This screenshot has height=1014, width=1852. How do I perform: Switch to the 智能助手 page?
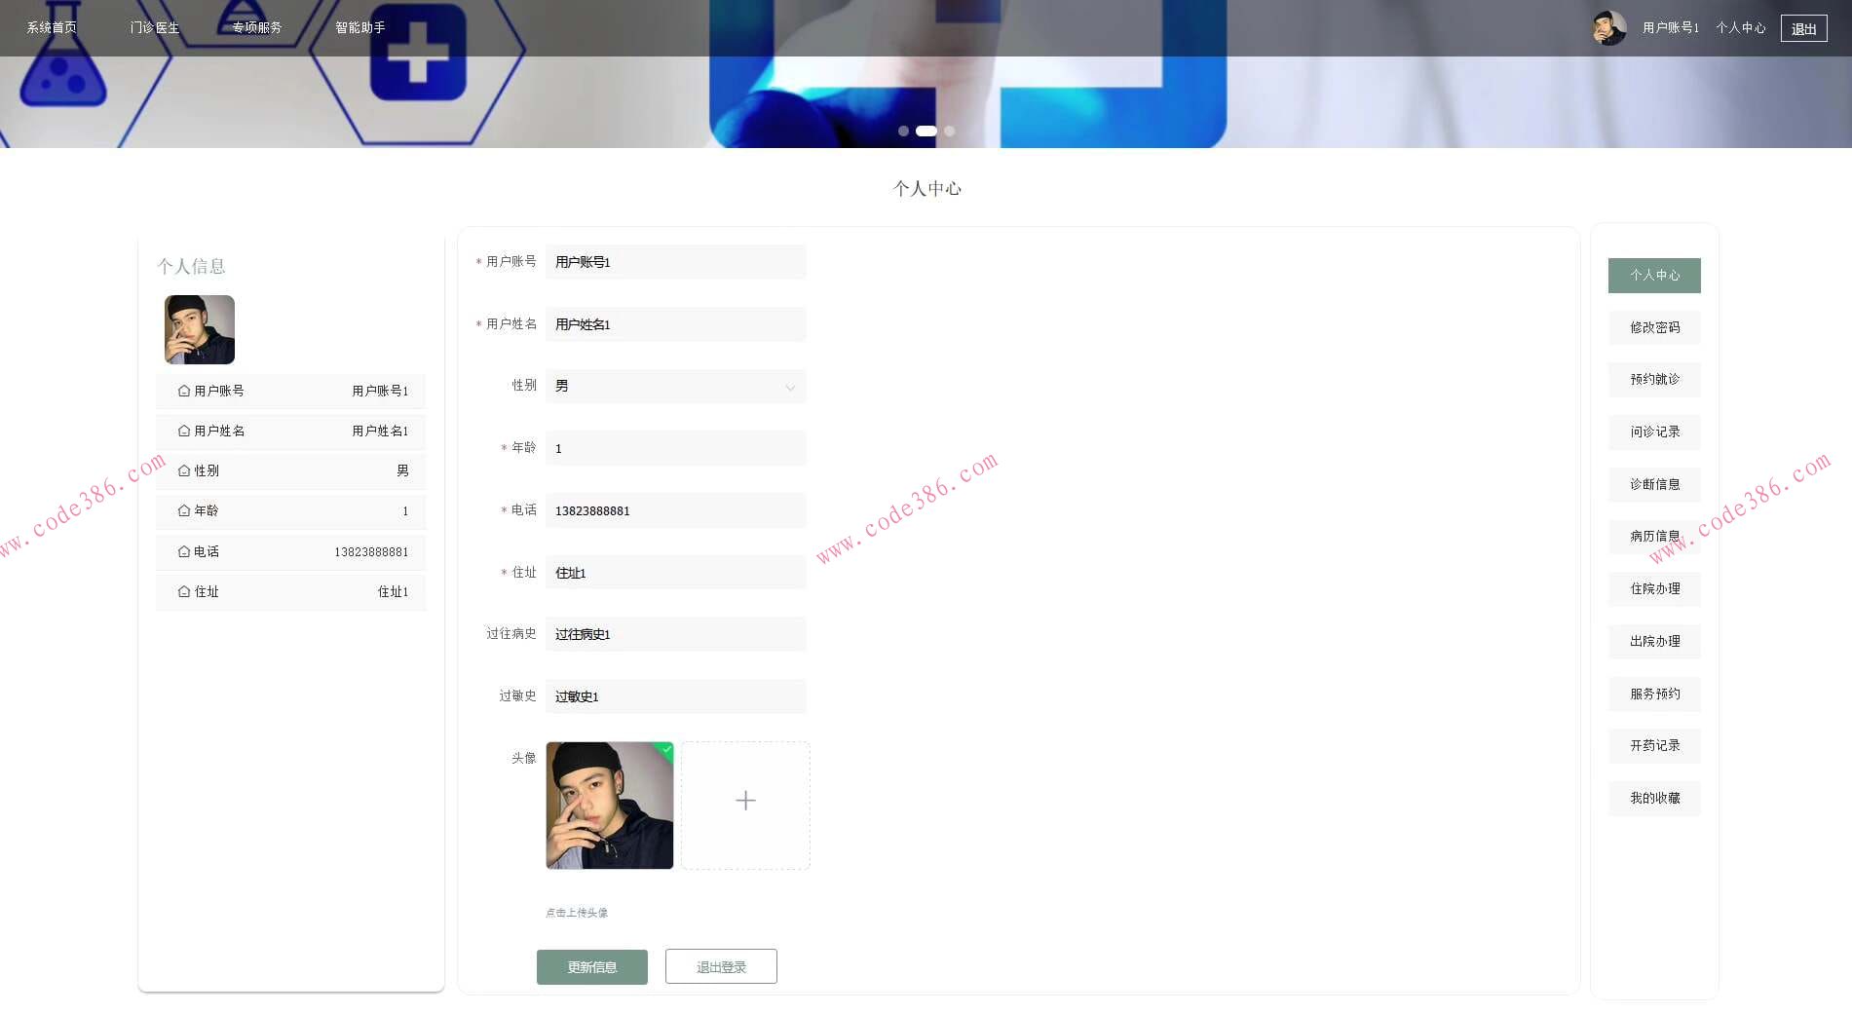(358, 27)
